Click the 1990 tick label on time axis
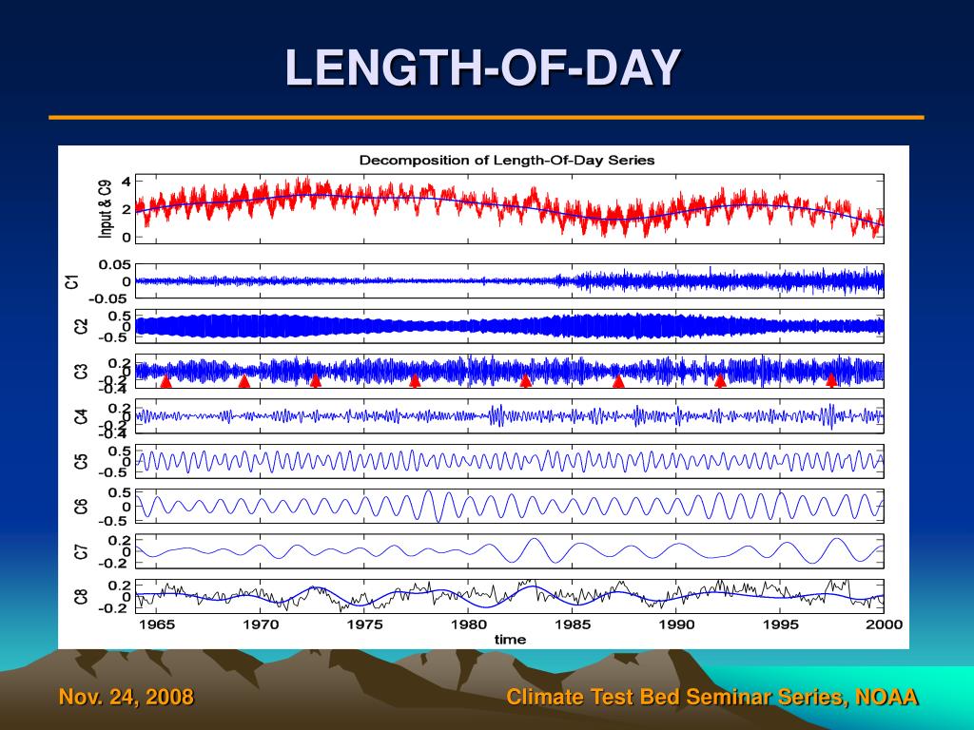974x730 pixels. (676, 624)
